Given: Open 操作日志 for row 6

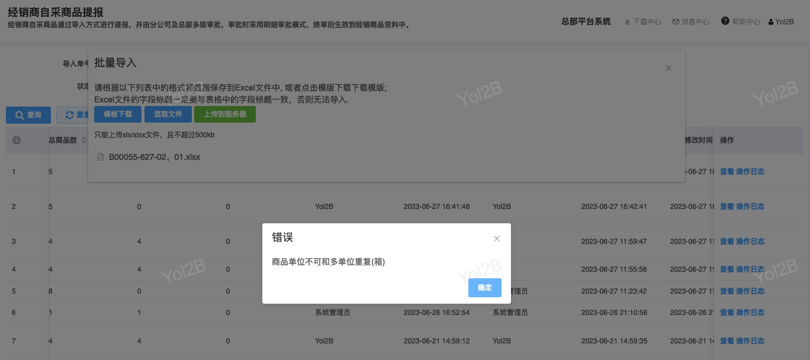Looking at the screenshot, I should point(750,313).
